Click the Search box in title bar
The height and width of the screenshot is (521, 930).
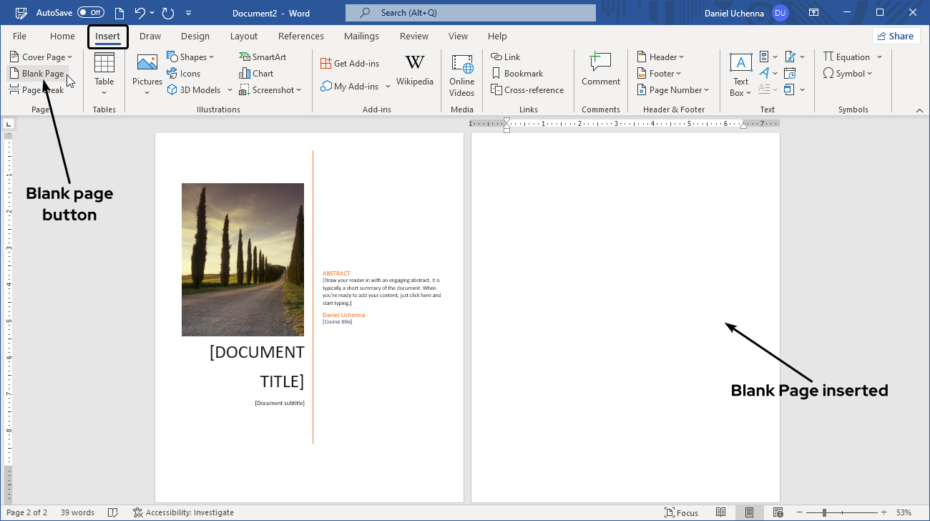(470, 13)
